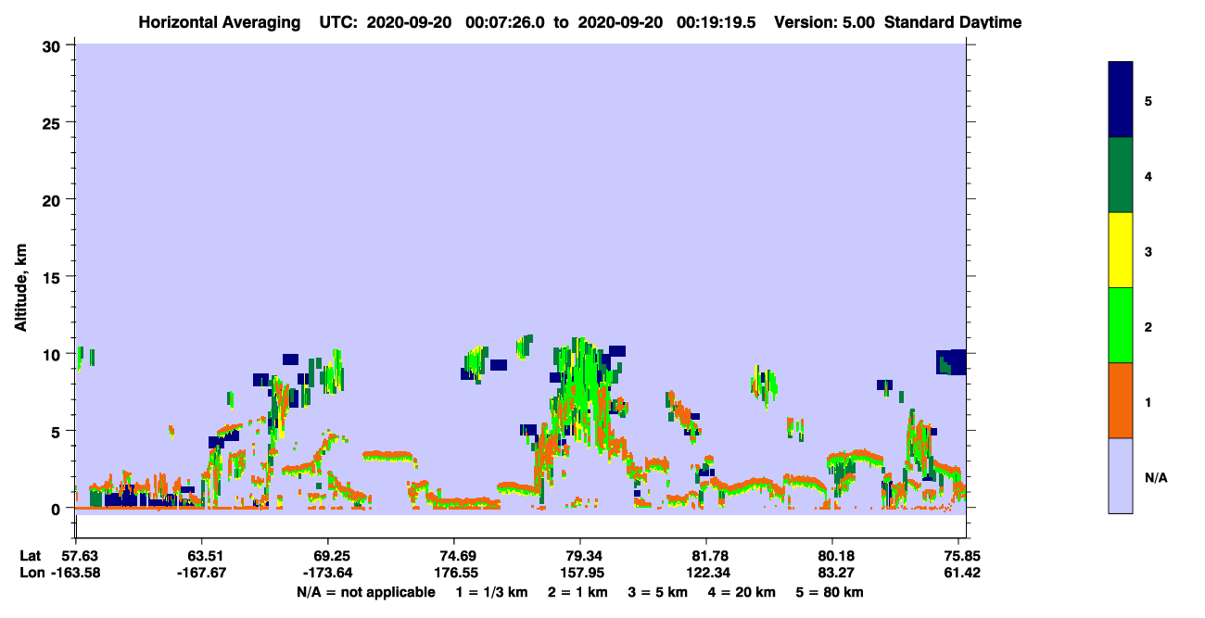Click the yellow colorbar segment labeled 3
This screenshot has height=618, width=1205.
(1121, 250)
